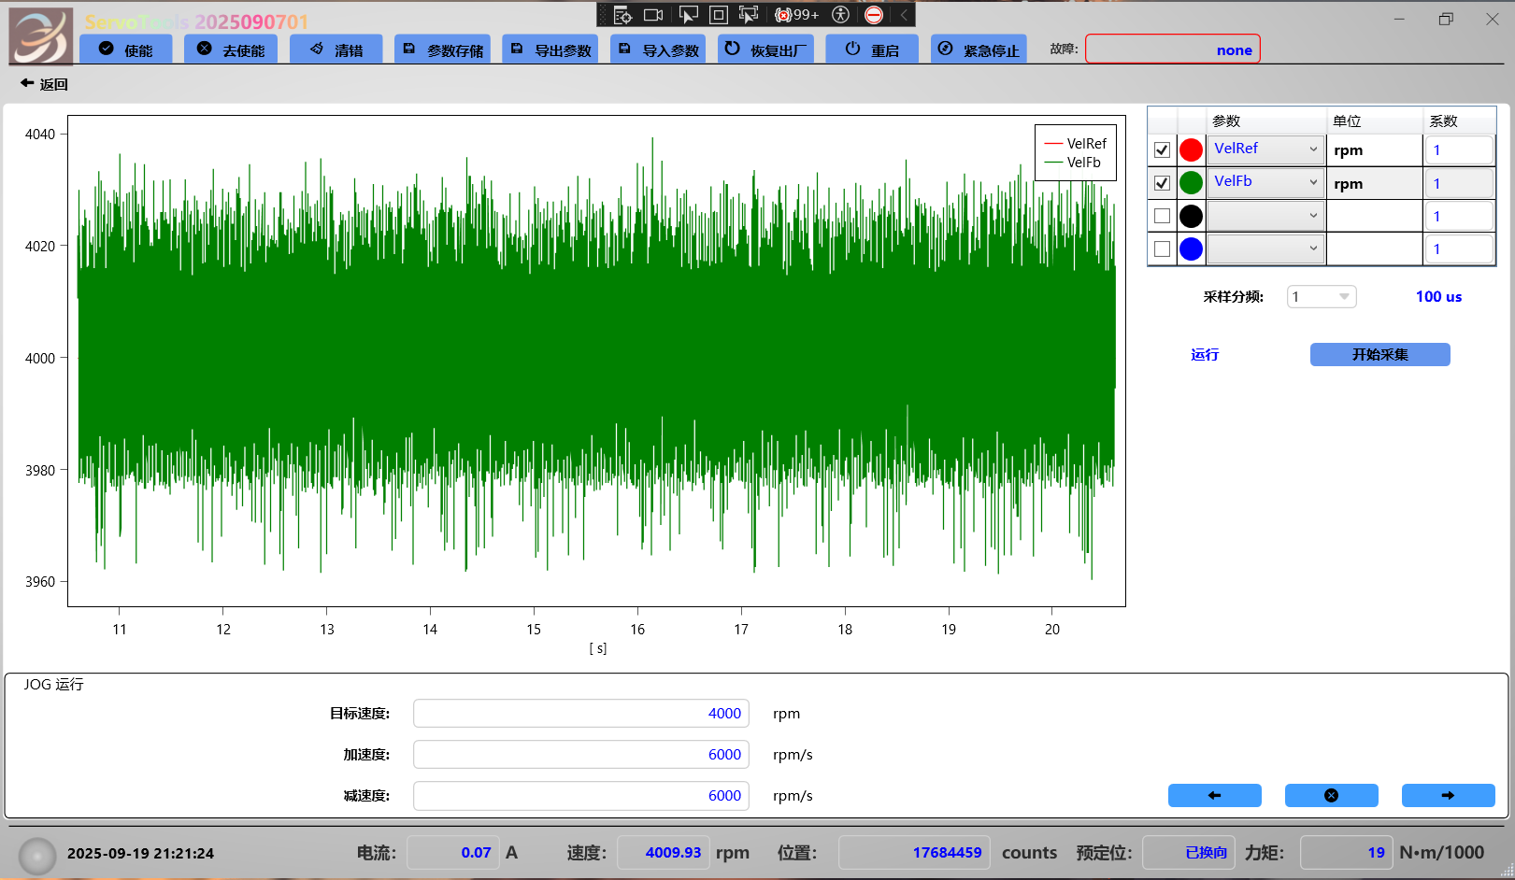
Task: Click the 位置 position readout 17684459
Action: [x=914, y=853]
